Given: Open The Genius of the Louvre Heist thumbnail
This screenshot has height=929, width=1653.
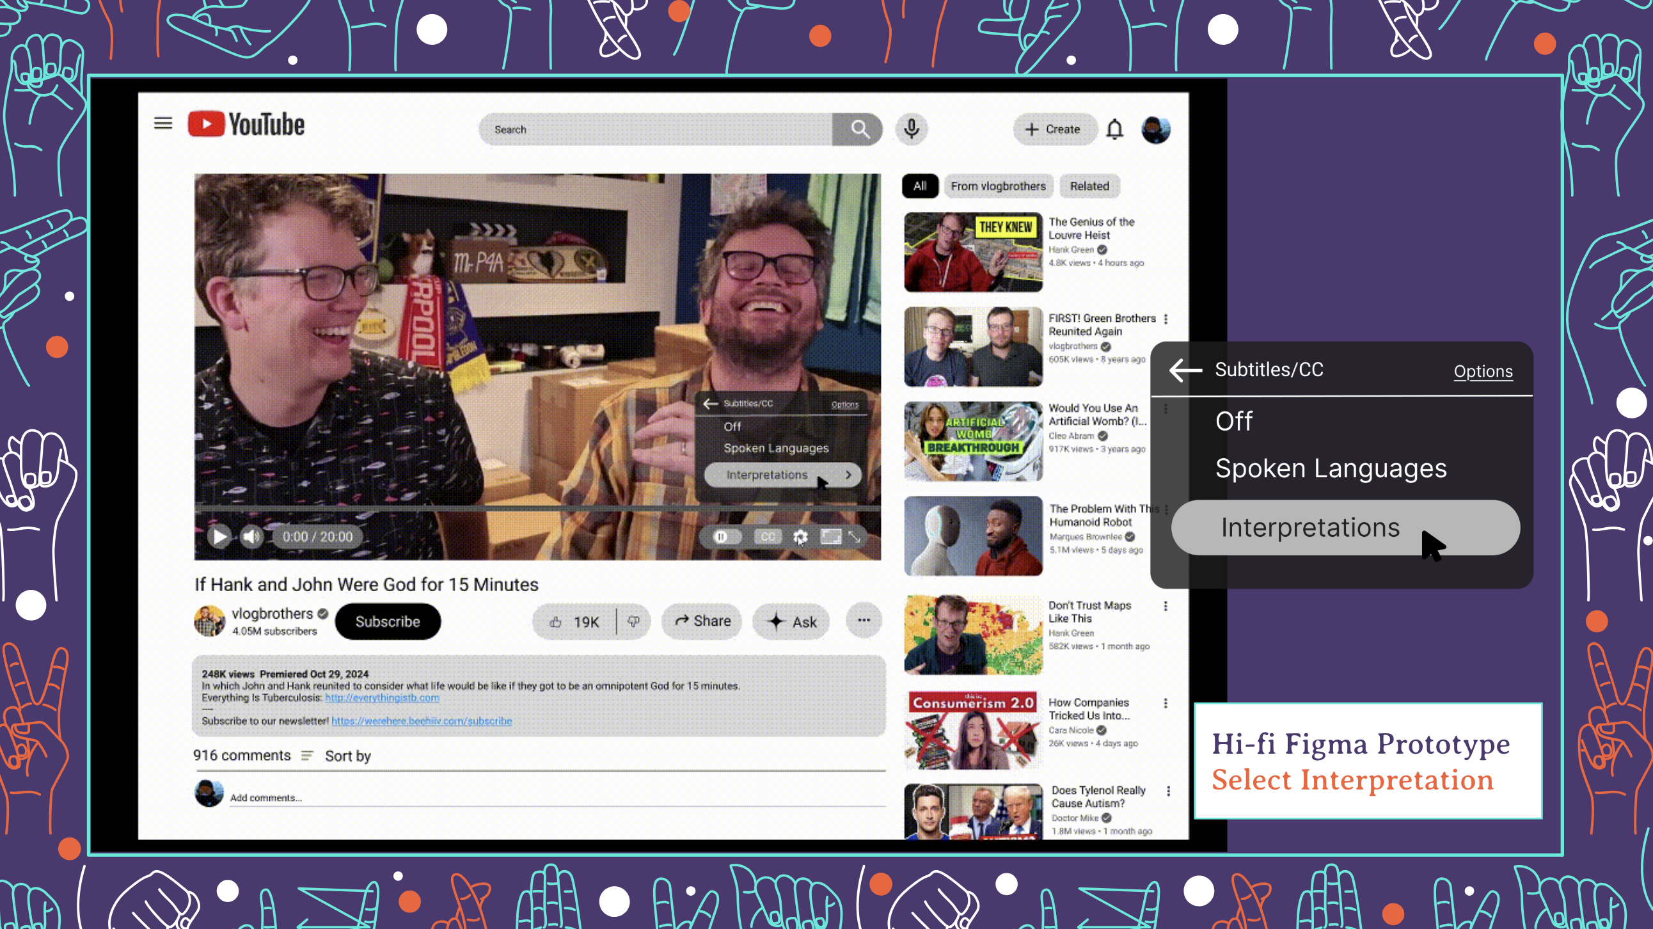Looking at the screenshot, I should [x=973, y=252].
